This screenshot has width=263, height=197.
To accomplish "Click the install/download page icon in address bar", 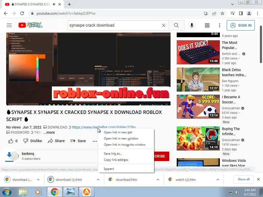I will click(x=206, y=13).
